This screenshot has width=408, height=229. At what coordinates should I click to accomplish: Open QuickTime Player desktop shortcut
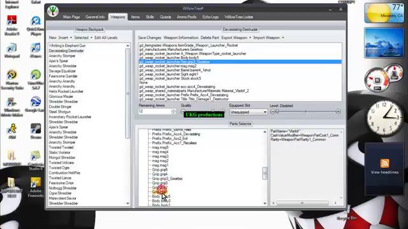[36, 25]
